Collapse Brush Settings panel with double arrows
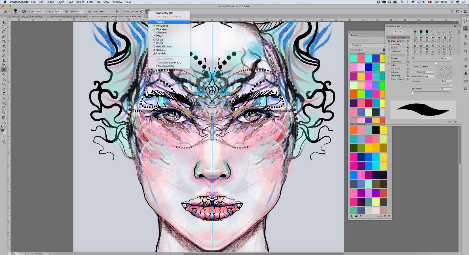Image resolution: width=469 pixels, height=255 pixels. (455, 26)
